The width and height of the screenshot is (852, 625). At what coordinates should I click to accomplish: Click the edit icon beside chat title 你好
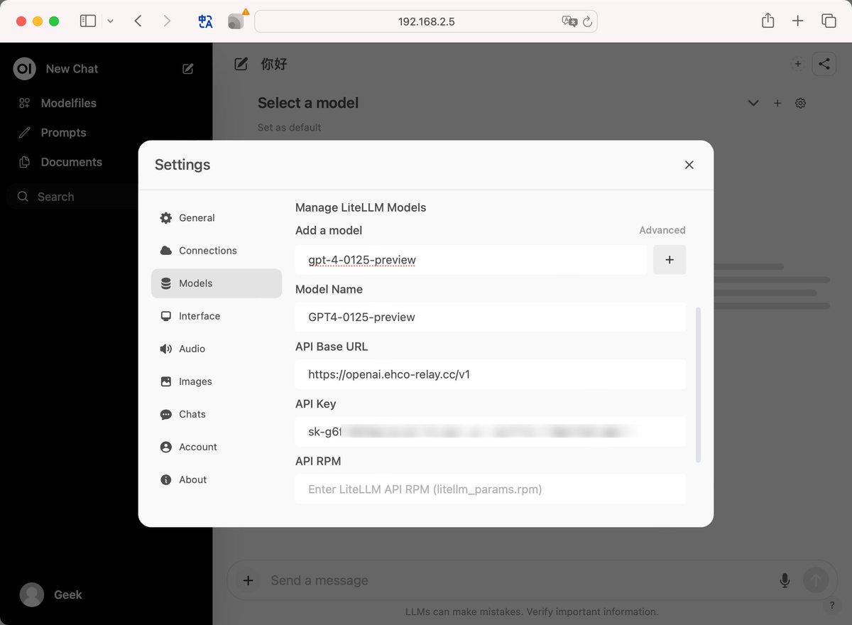click(241, 64)
